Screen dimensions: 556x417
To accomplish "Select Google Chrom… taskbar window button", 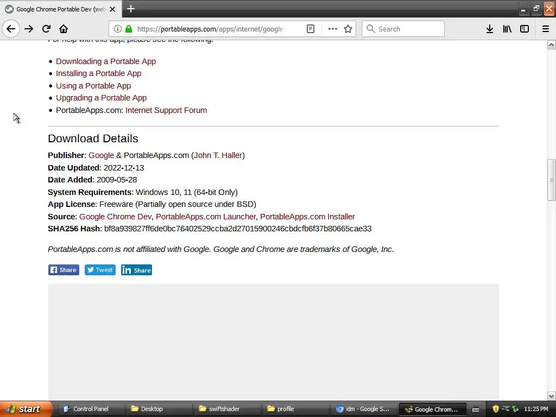I will pyautogui.click(x=433, y=409).
